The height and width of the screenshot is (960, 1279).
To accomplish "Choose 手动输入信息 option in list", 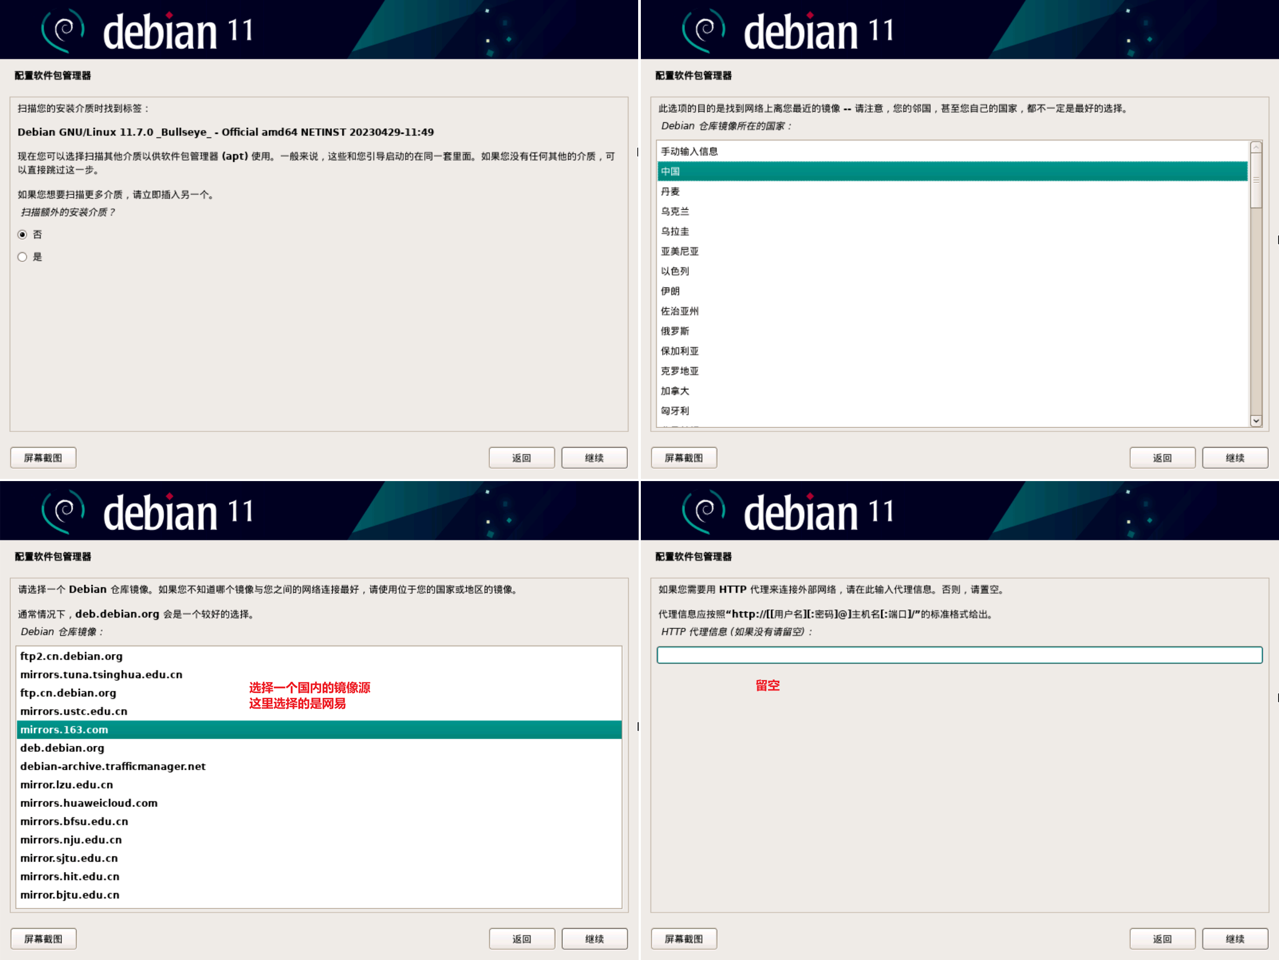I will 689,152.
